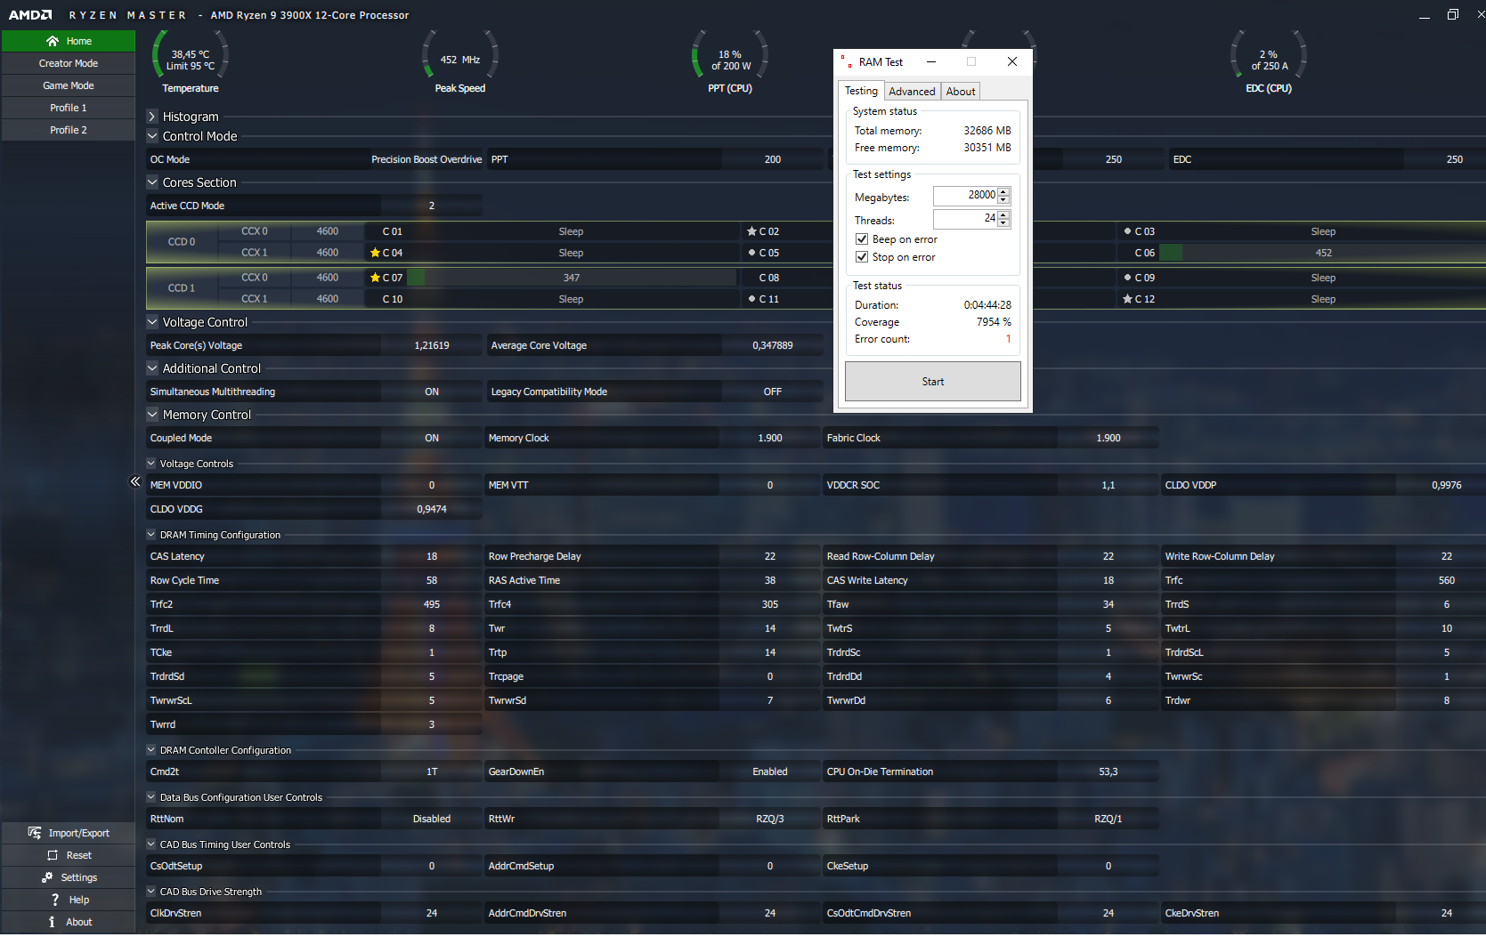This screenshot has height=937, width=1486.
Task: Click the dot marker next to C 09
Action: [x=1127, y=278]
